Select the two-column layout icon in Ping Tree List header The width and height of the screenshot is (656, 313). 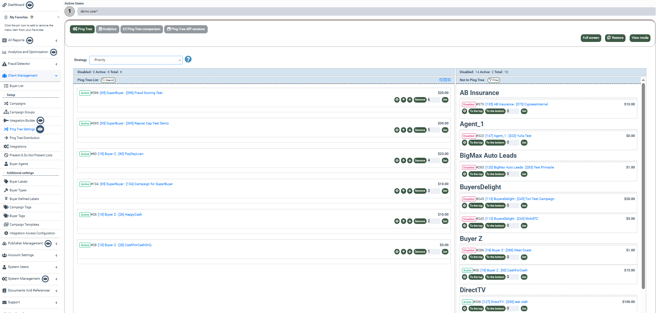pos(445,80)
